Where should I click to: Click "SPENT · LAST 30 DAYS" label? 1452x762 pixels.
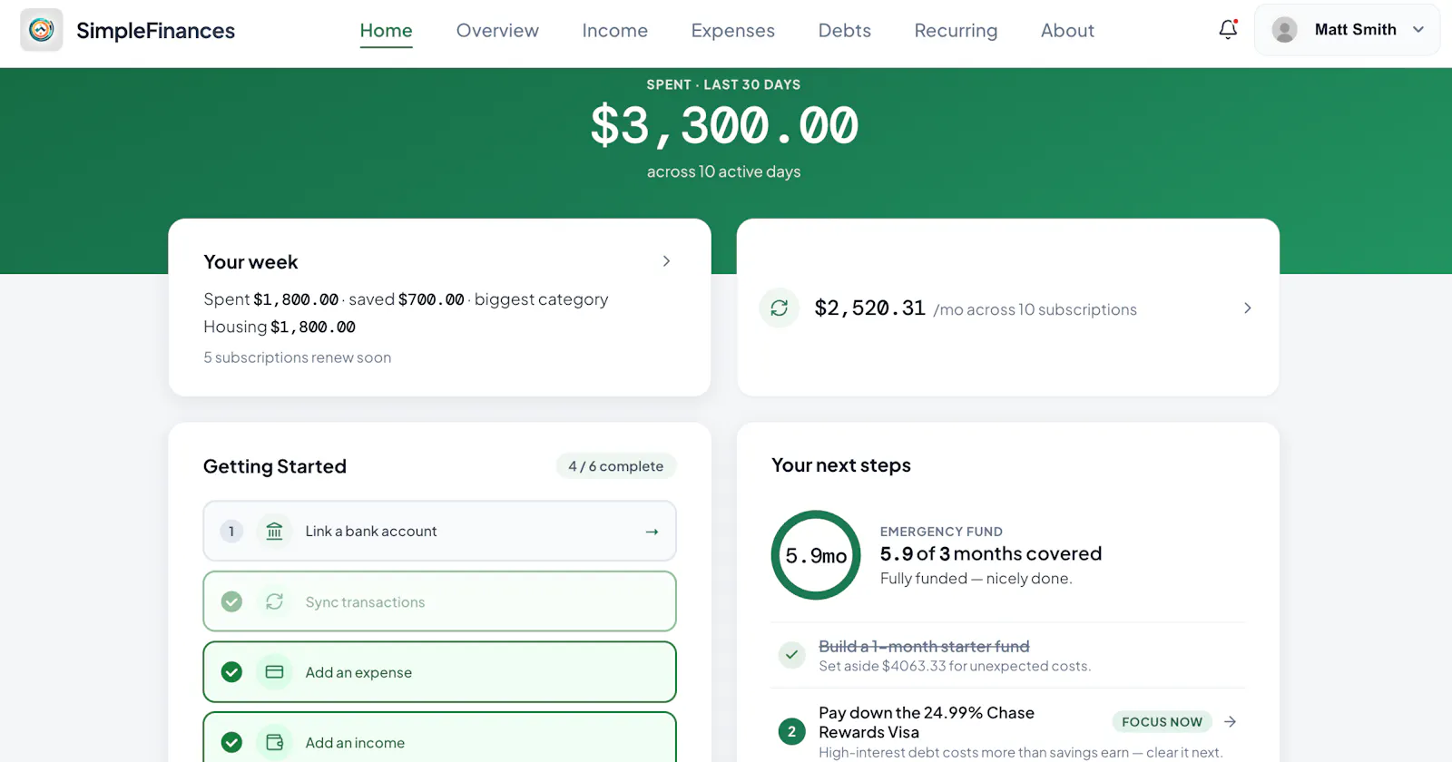point(724,84)
